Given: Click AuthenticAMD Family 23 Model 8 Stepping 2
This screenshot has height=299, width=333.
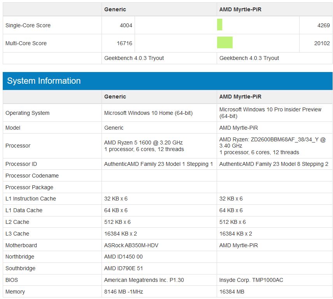Looking at the screenshot, I should click(x=274, y=164).
